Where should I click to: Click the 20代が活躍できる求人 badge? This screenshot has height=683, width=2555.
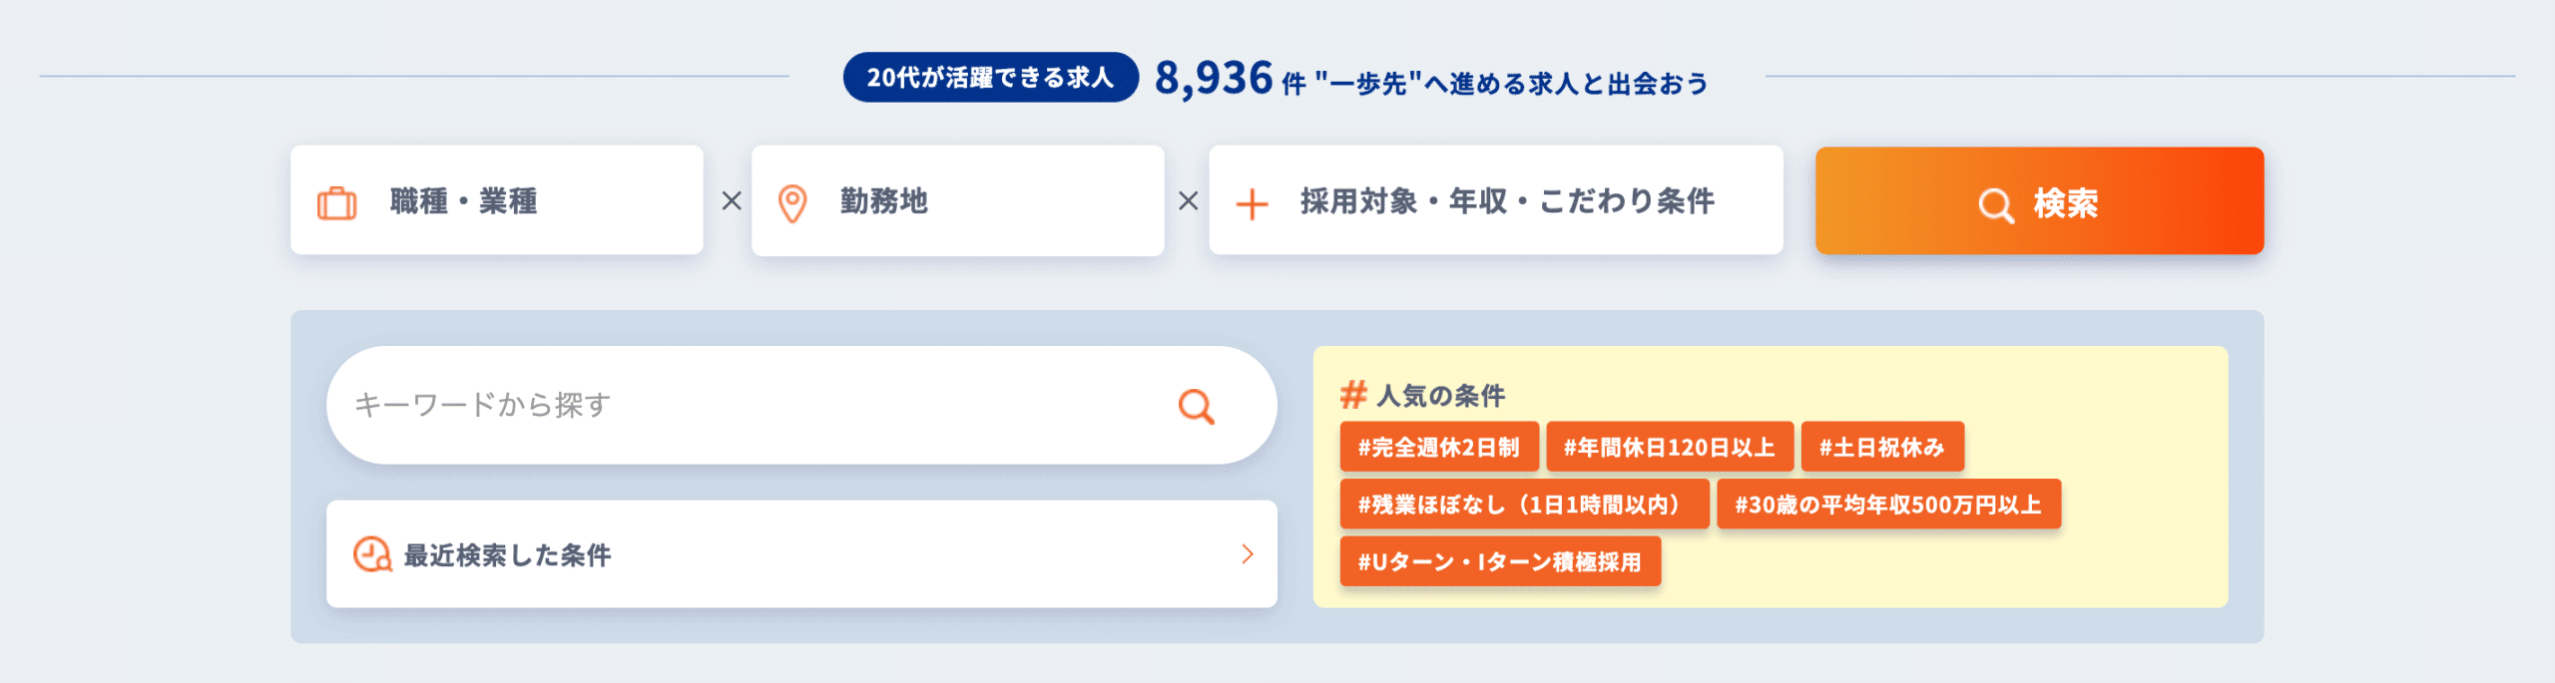[x=991, y=77]
